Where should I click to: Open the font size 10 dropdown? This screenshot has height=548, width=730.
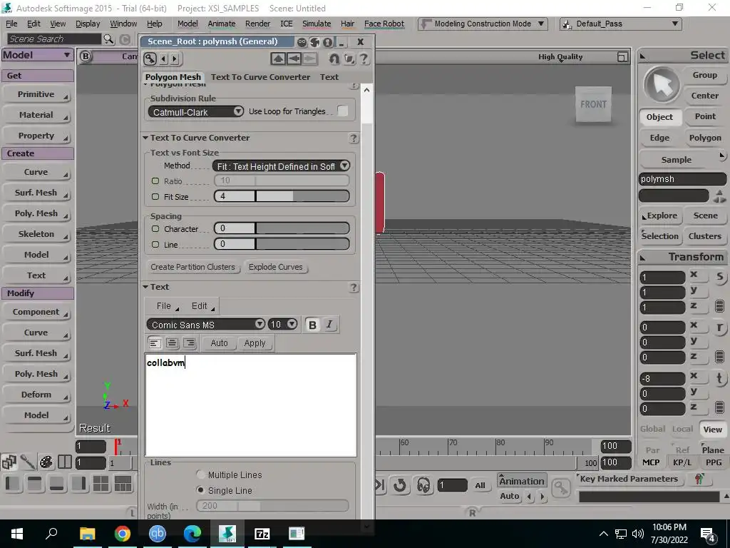click(x=282, y=325)
